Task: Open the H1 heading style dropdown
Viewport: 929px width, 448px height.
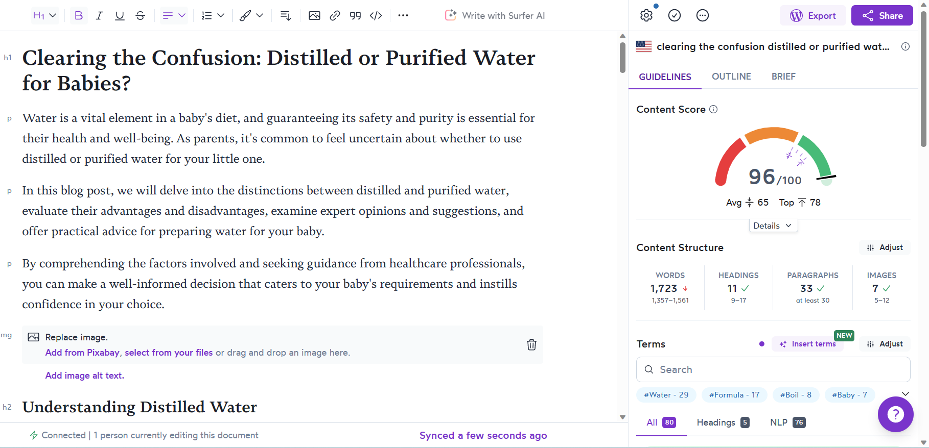Action: pos(44,16)
